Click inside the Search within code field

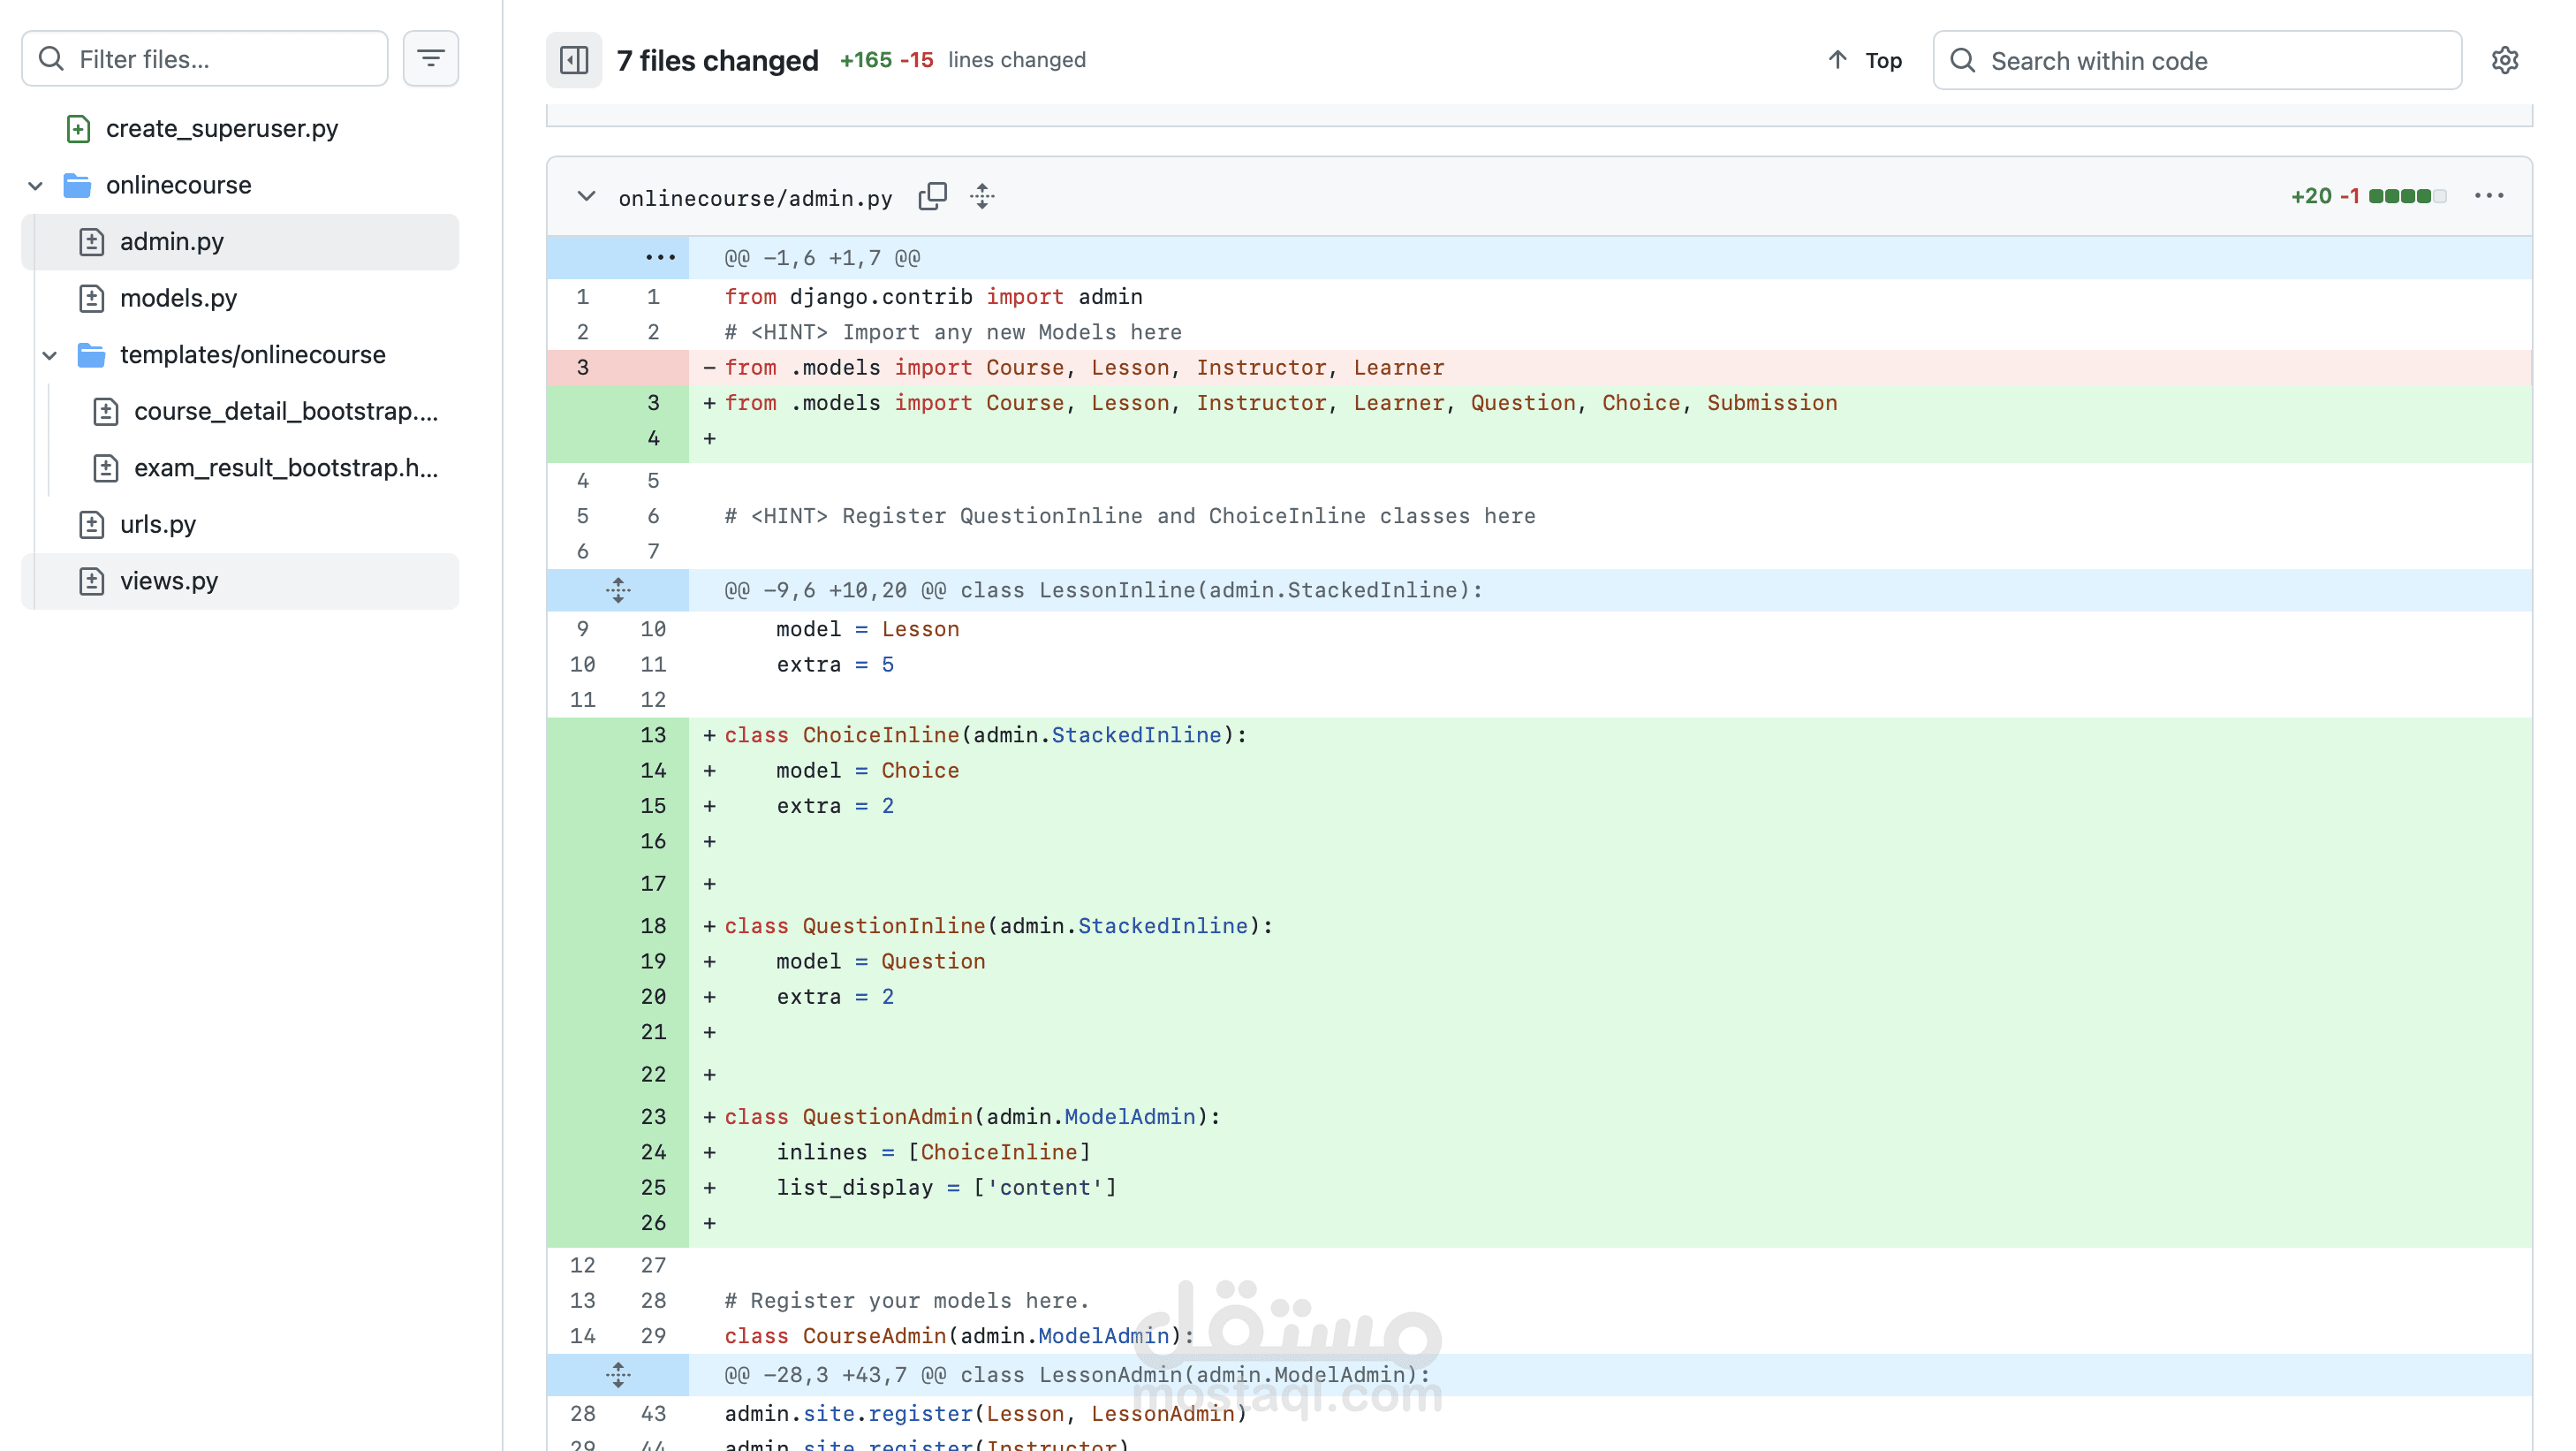pyautogui.click(x=2150, y=60)
